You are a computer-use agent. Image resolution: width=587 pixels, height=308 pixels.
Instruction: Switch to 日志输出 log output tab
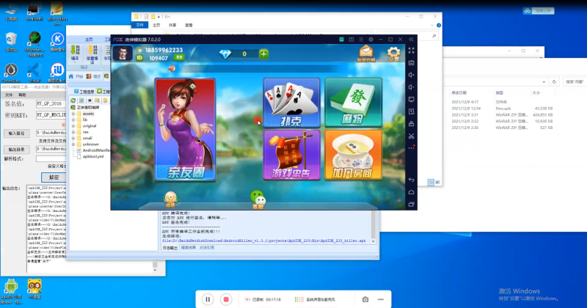[x=170, y=248]
